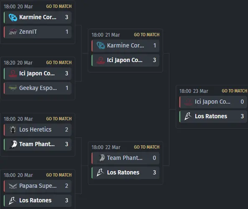Click Papara SuperMassive team logo
The height and width of the screenshot is (209, 248).
(x=13, y=186)
